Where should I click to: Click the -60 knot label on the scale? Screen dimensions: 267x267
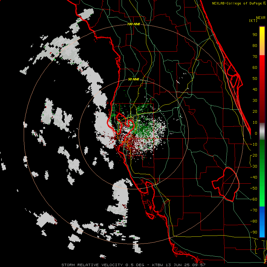click(x=254, y=199)
